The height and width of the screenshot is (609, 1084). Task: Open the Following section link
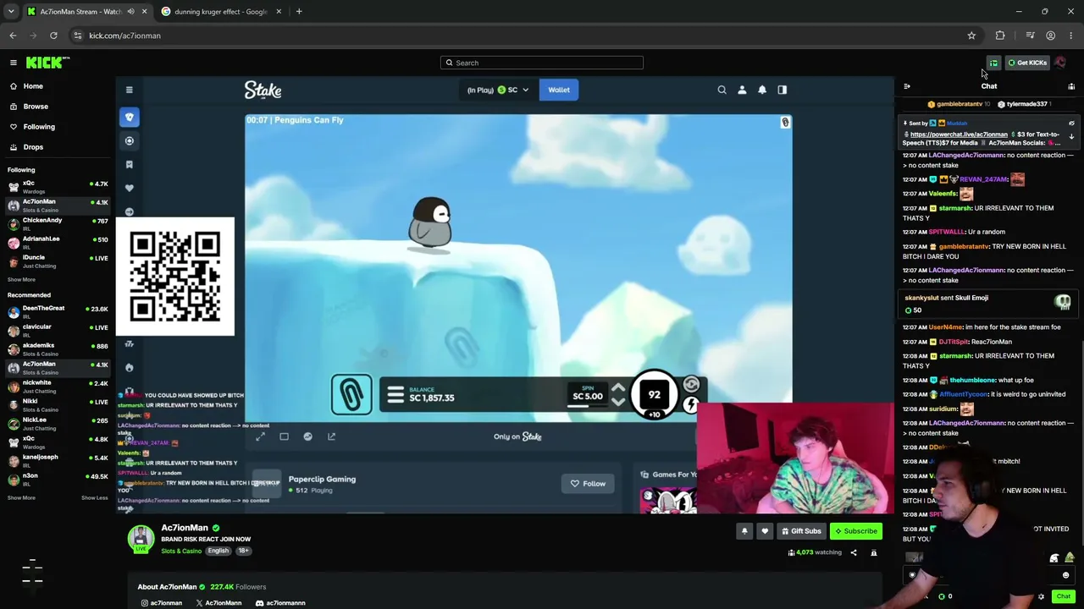(39, 127)
